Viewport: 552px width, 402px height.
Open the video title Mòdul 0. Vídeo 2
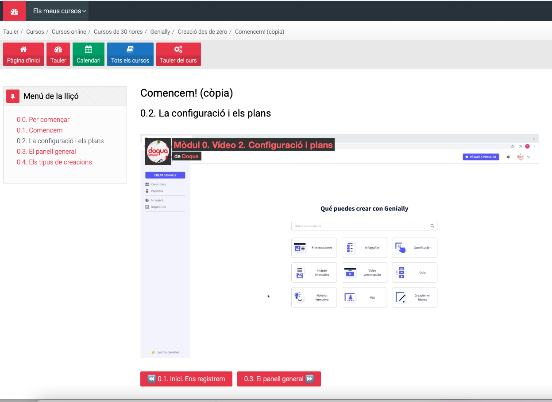click(253, 145)
